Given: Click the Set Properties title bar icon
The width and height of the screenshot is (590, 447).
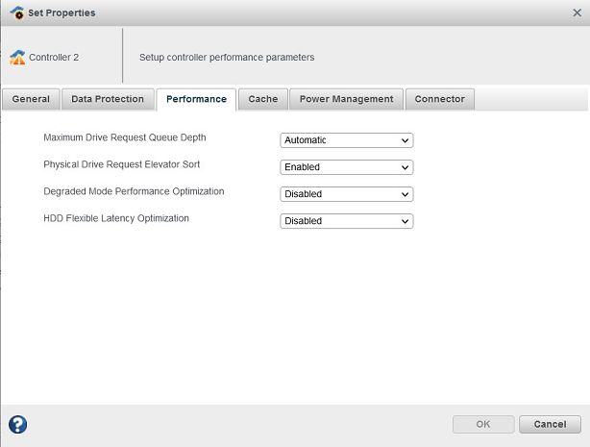Looking at the screenshot, I should [16, 12].
